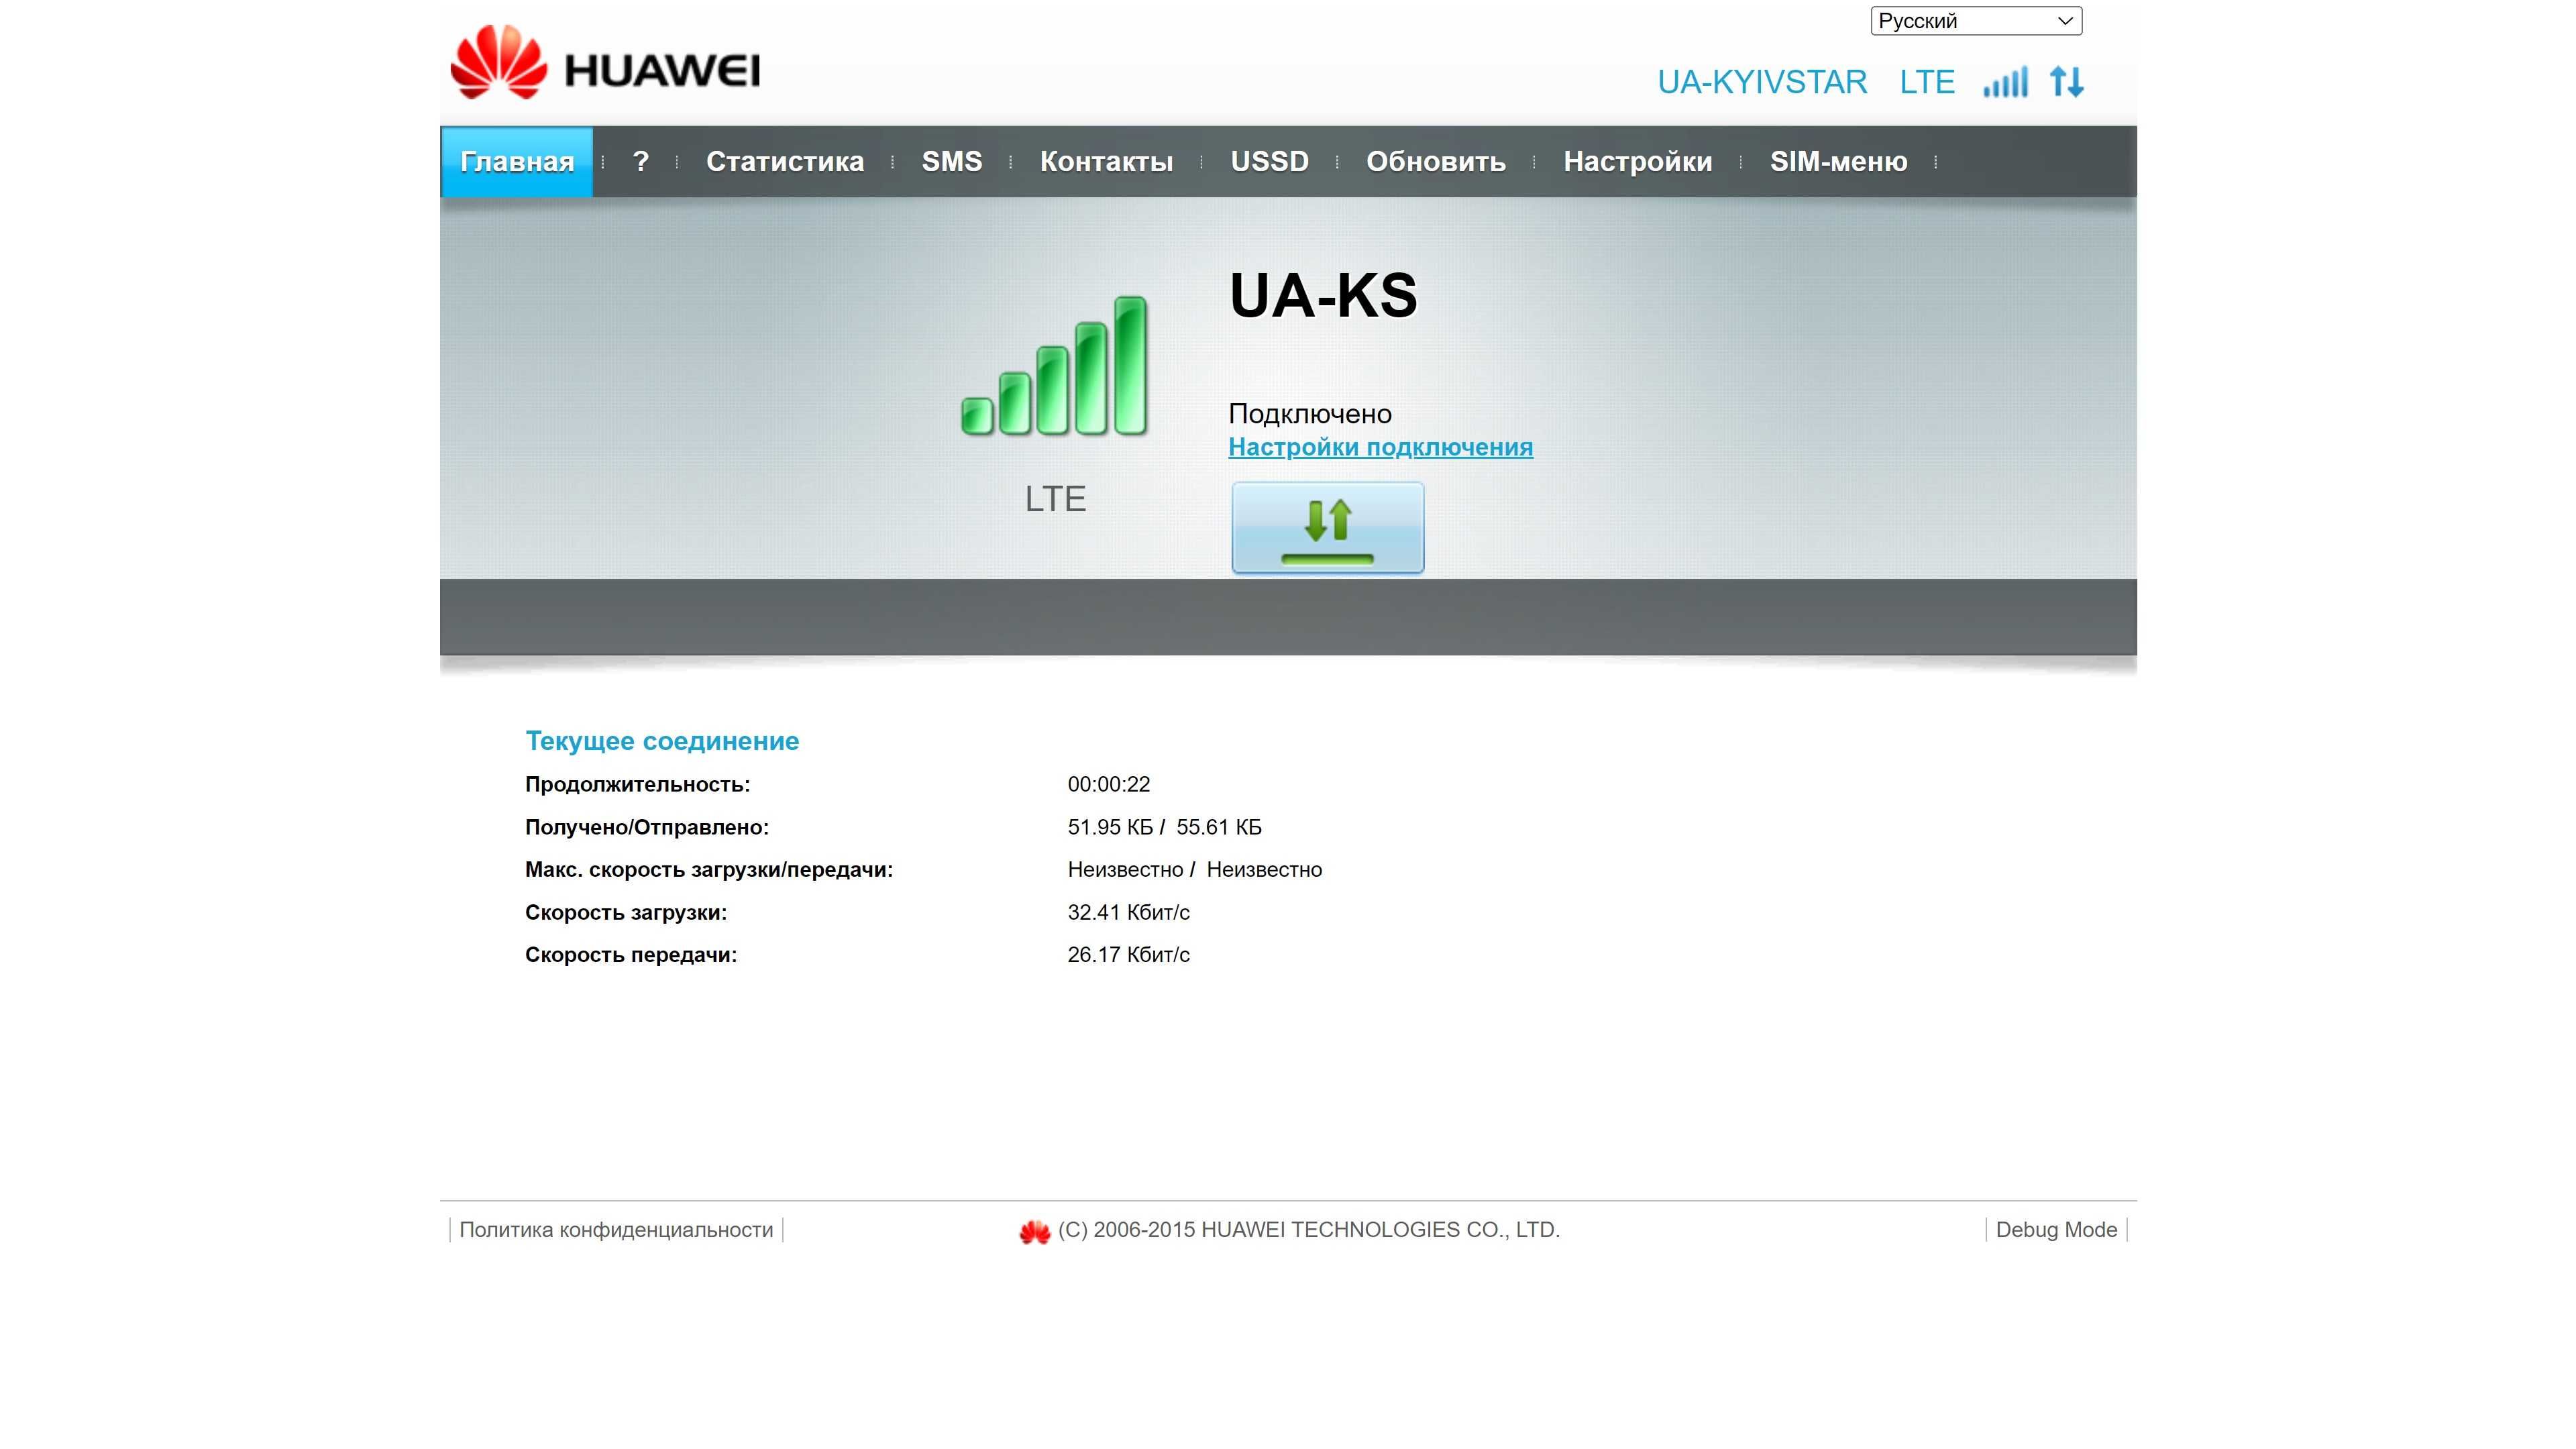Click the small signal strength icon in header
This screenshot has width=2576, height=1449.
click(x=2005, y=82)
